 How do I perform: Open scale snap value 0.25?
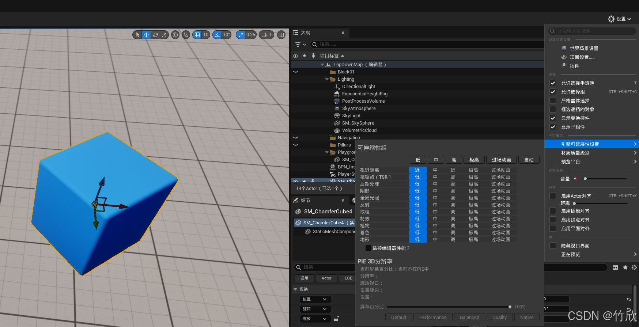tap(251, 35)
